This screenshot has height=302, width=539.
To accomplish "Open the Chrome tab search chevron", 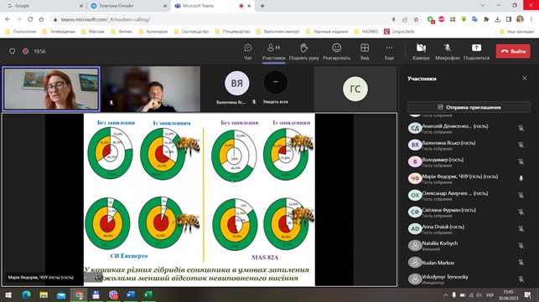I will tap(483, 6).
